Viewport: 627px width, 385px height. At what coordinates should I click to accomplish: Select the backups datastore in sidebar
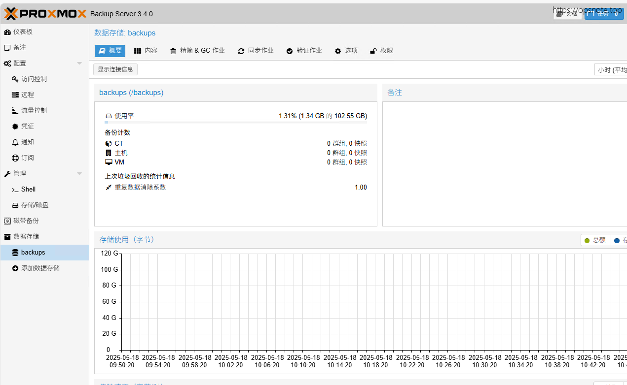[44, 252]
